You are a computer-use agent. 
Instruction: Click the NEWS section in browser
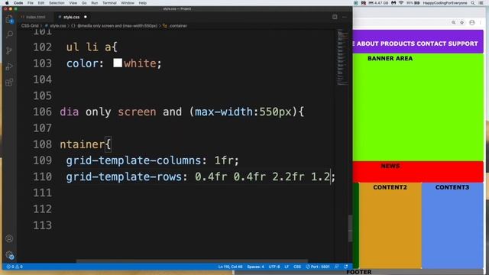418,172
